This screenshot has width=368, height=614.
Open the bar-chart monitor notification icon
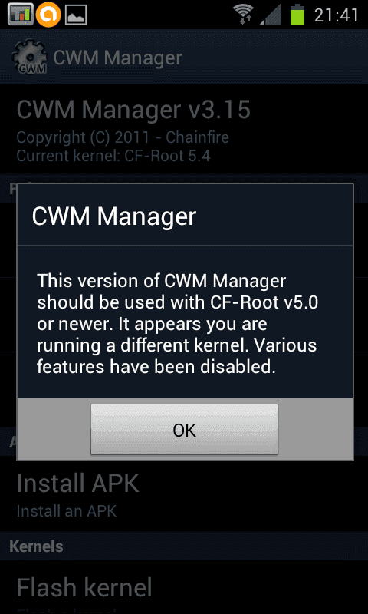[x=20, y=15]
